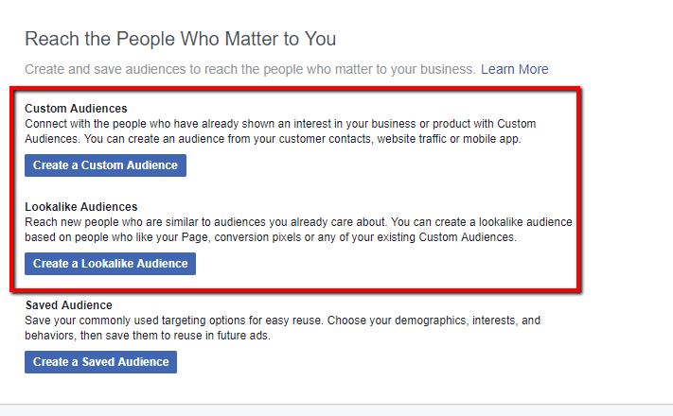Click the light gray footer strip below the content

(x=337, y=410)
